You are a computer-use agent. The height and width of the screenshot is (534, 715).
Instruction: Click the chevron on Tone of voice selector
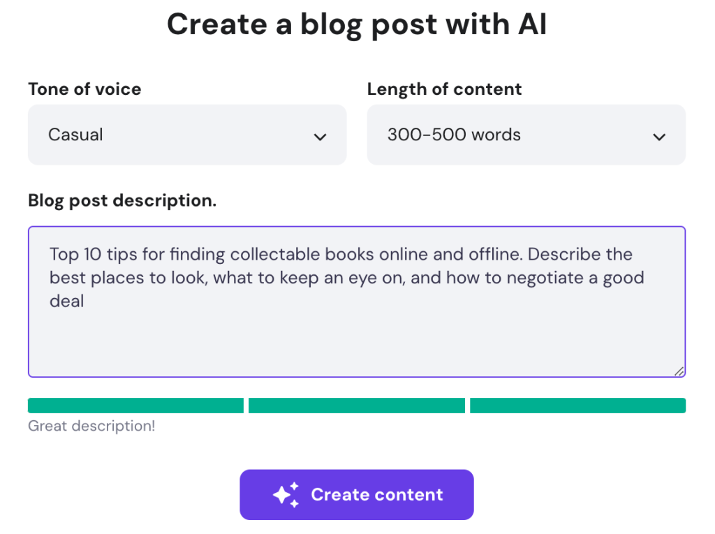[320, 137]
